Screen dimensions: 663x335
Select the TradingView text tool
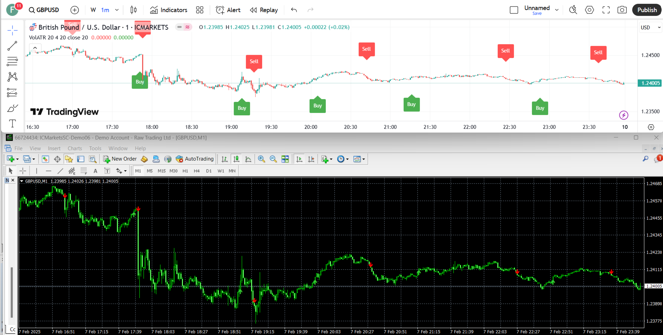(x=12, y=123)
